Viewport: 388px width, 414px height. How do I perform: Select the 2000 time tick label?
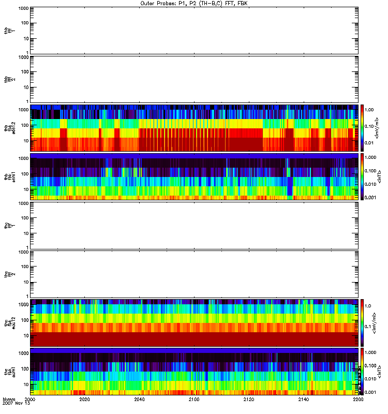click(x=30, y=400)
